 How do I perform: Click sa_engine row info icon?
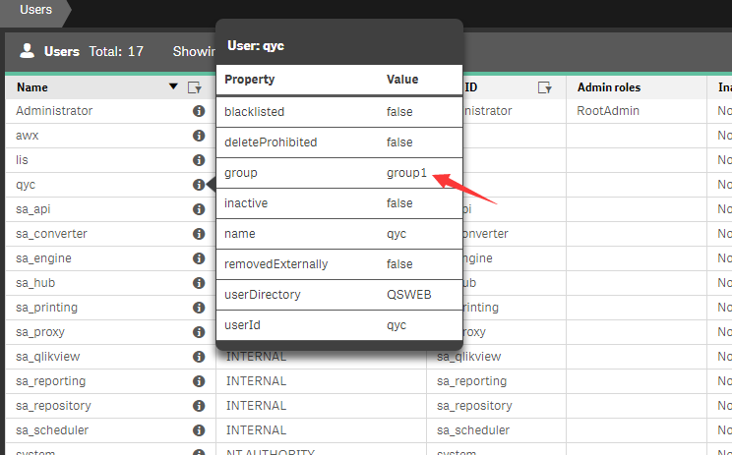pyautogui.click(x=198, y=258)
